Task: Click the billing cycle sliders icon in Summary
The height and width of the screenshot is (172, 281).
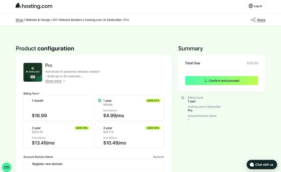Action: click(182, 98)
